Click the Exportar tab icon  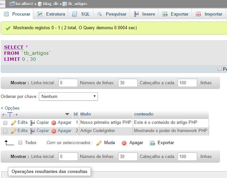click(x=165, y=14)
